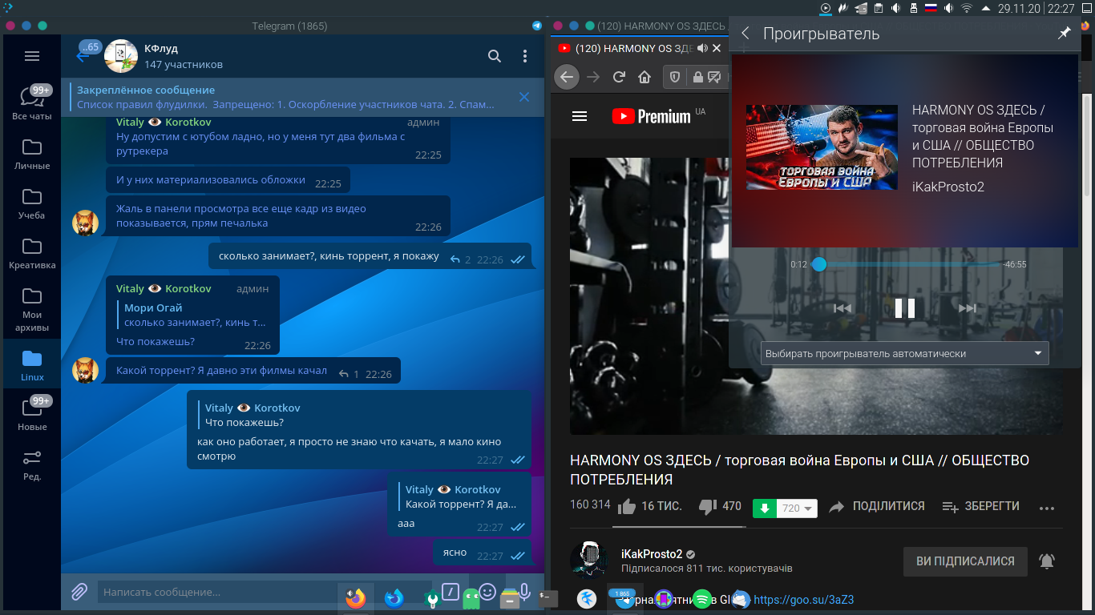
Task: Open the YouTube guide hamburger menu
Action: point(580,116)
